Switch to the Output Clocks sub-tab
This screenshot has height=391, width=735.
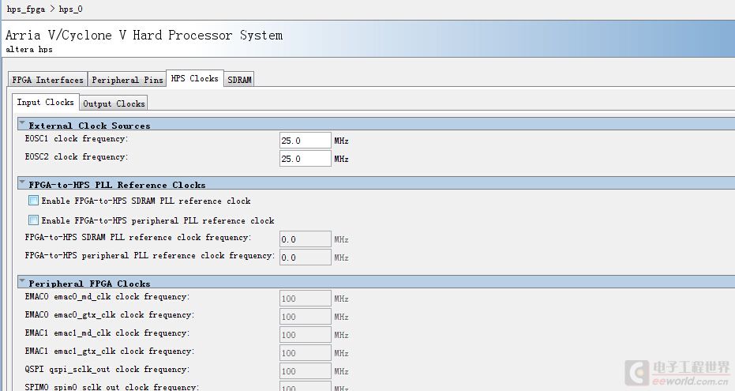(114, 103)
